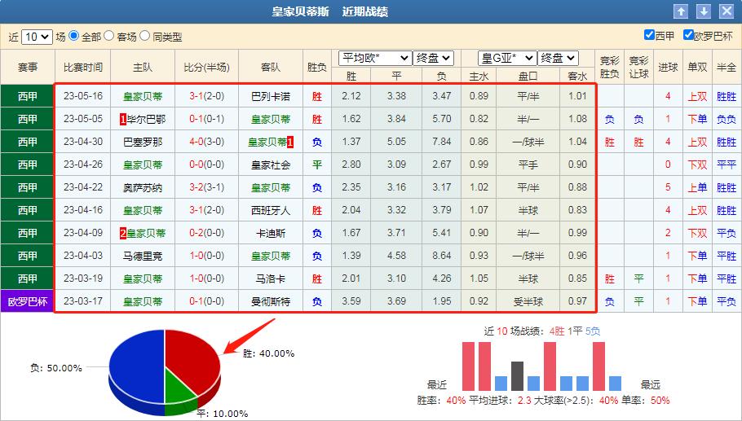Click 单双 result 上单 in 奥萨苏纳 row
The height and width of the screenshot is (421, 742).
[697, 187]
